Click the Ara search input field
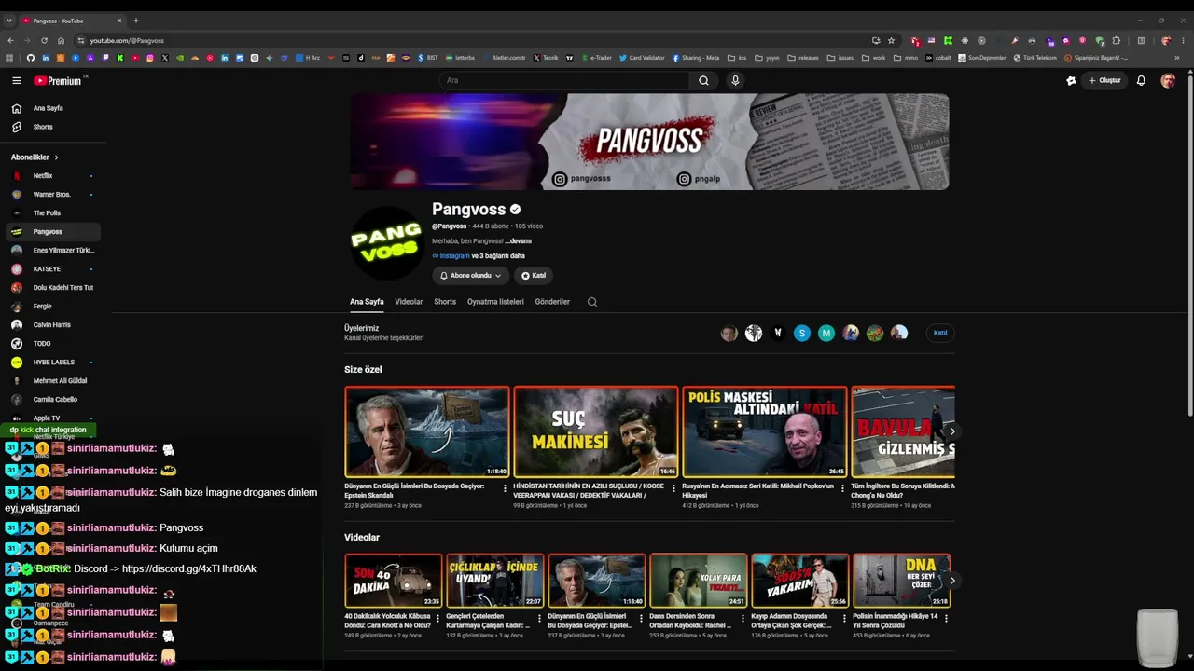This screenshot has height=671, width=1194. click(564, 80)
